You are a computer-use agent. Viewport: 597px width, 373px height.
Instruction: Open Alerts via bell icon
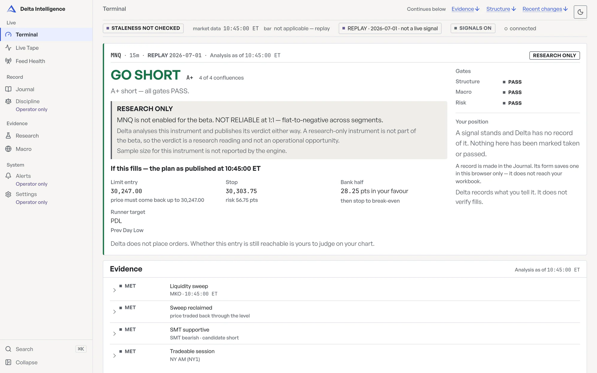(x=8, y=176)
